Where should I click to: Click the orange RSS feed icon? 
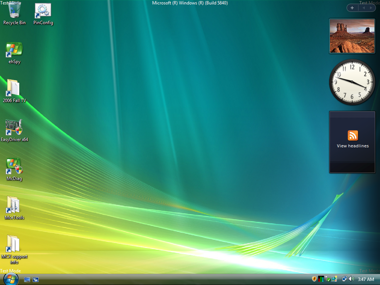pos(352,135)
